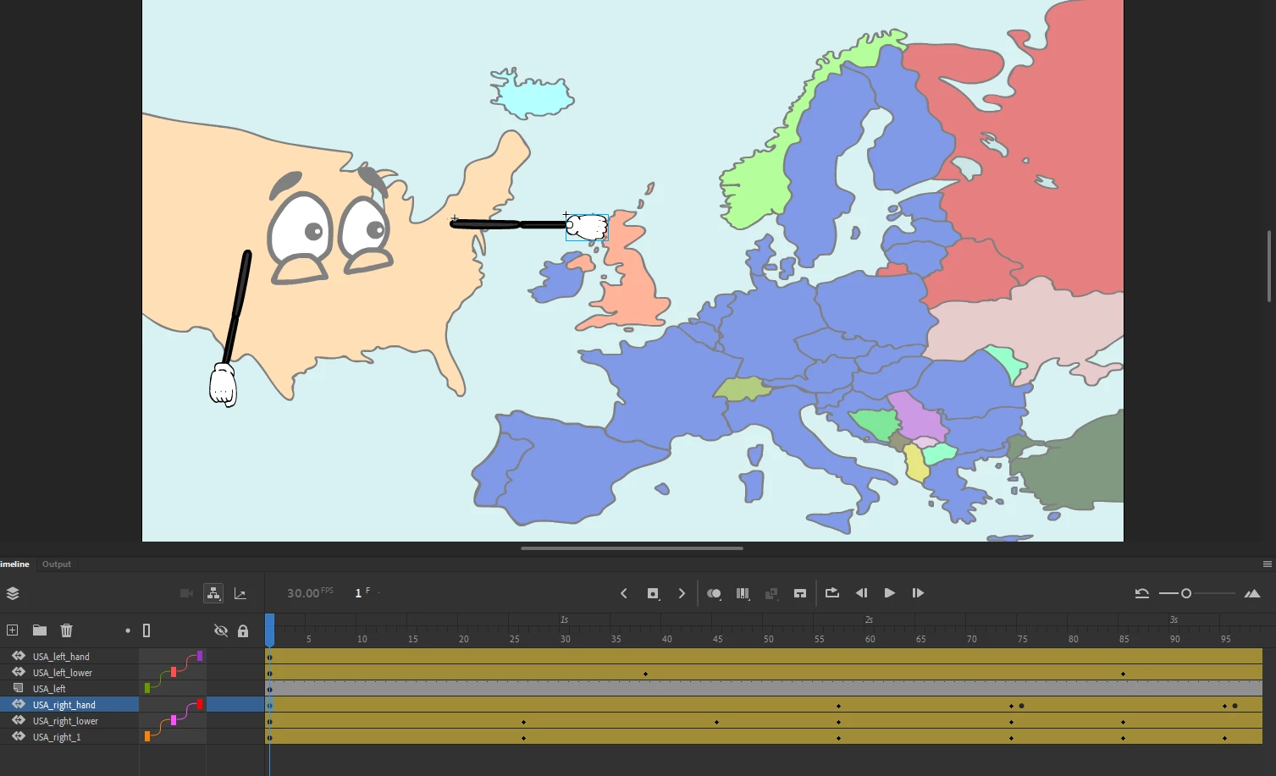Click the stage vertical scrollbar
Screen dimensions: 1276x776
coord(1268,266)
